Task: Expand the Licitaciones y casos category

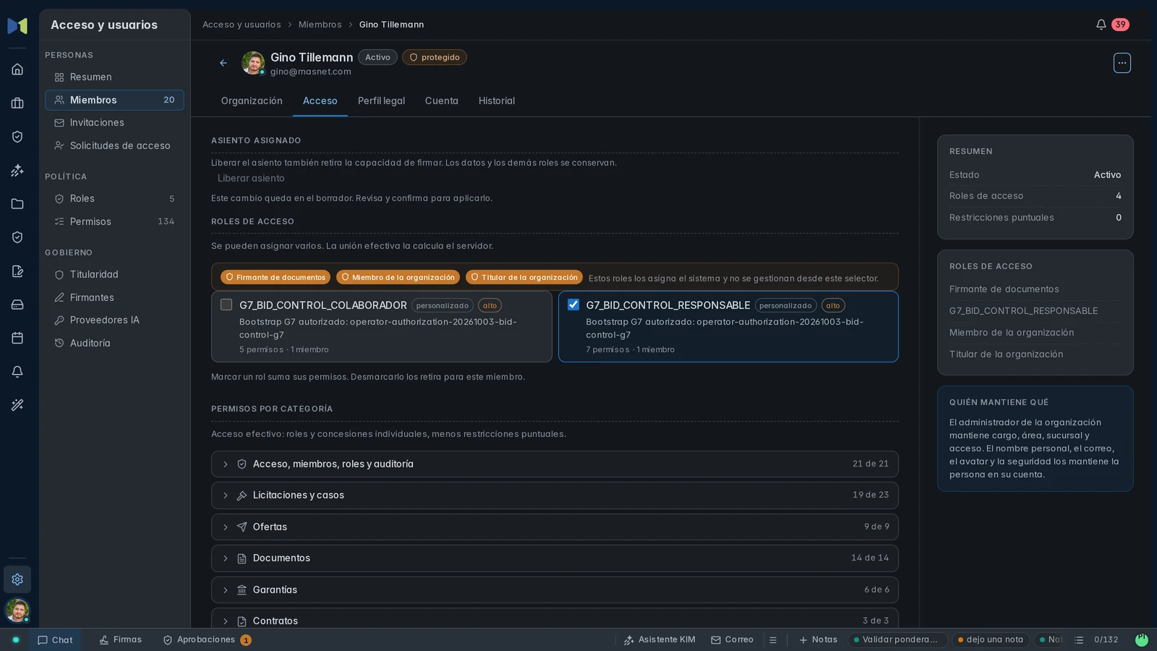Action: click(x=555, y=495)
